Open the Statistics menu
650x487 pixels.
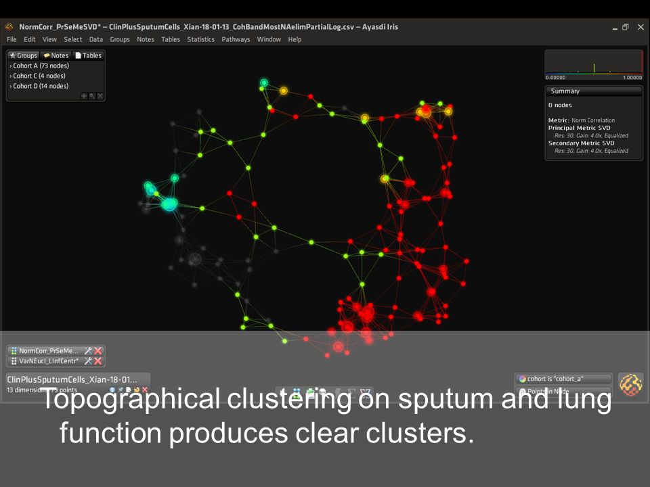tap(200, 39)
